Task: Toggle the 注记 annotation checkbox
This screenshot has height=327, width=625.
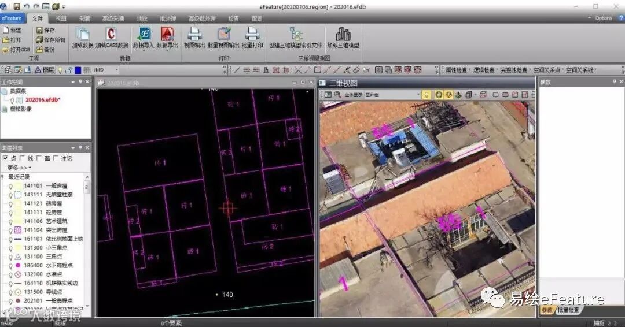Action: pos(56,158)
